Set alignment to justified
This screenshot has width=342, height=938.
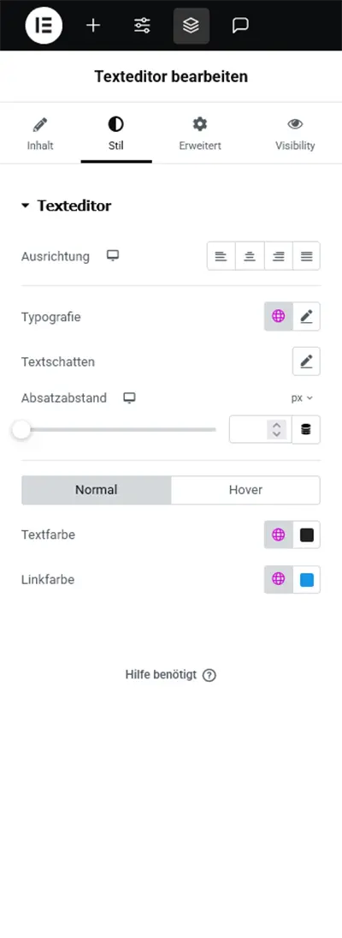307,256
